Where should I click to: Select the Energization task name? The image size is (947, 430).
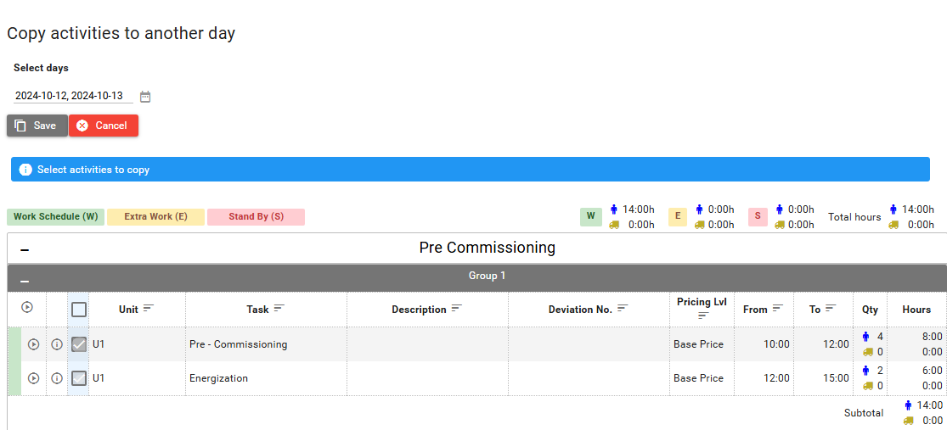coord(218,378)
